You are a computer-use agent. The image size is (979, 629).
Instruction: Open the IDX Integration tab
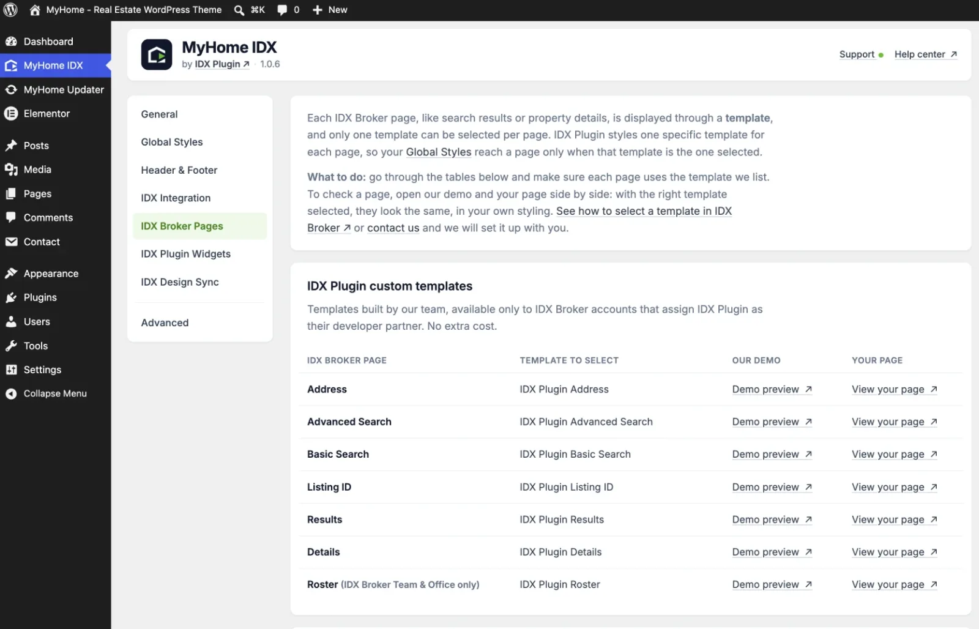pyautogui.click(x=199, y=198)
